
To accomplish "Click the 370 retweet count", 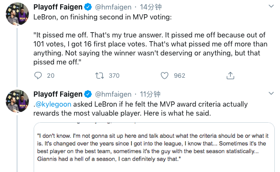I will 114,75.
